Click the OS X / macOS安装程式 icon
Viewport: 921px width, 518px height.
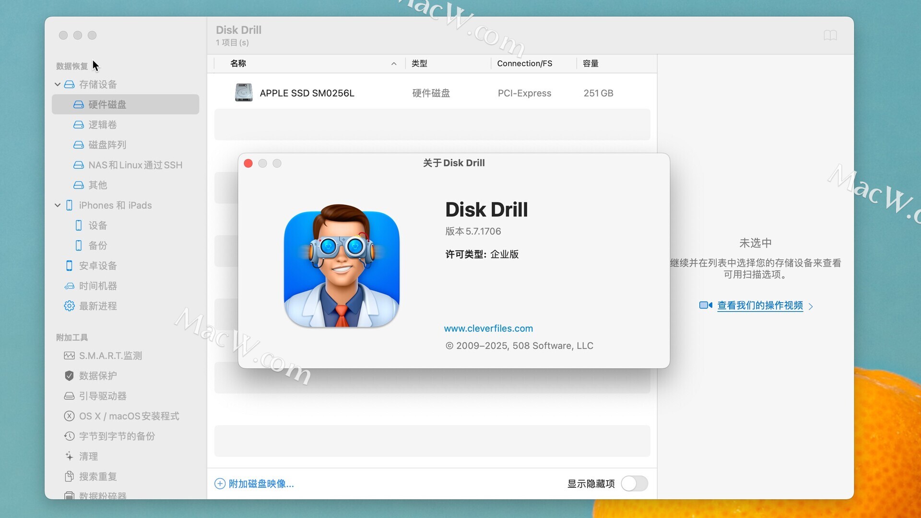click(x=69, y=416)
